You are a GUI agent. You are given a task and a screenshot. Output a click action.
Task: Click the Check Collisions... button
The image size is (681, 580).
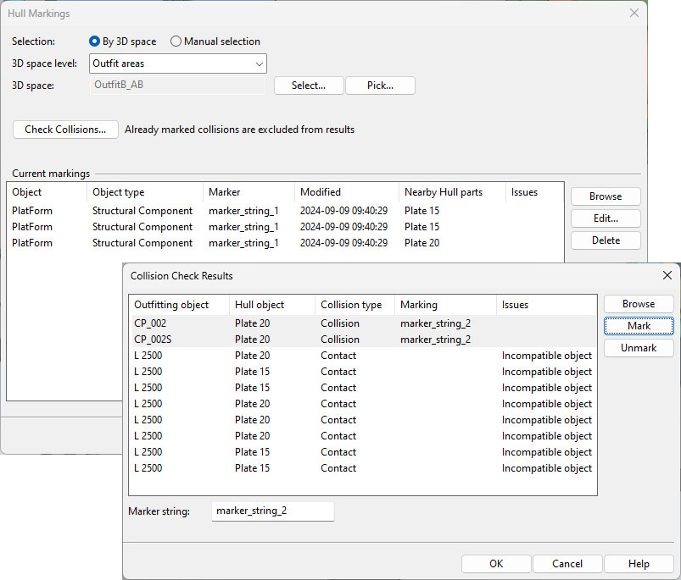point(65,130)
